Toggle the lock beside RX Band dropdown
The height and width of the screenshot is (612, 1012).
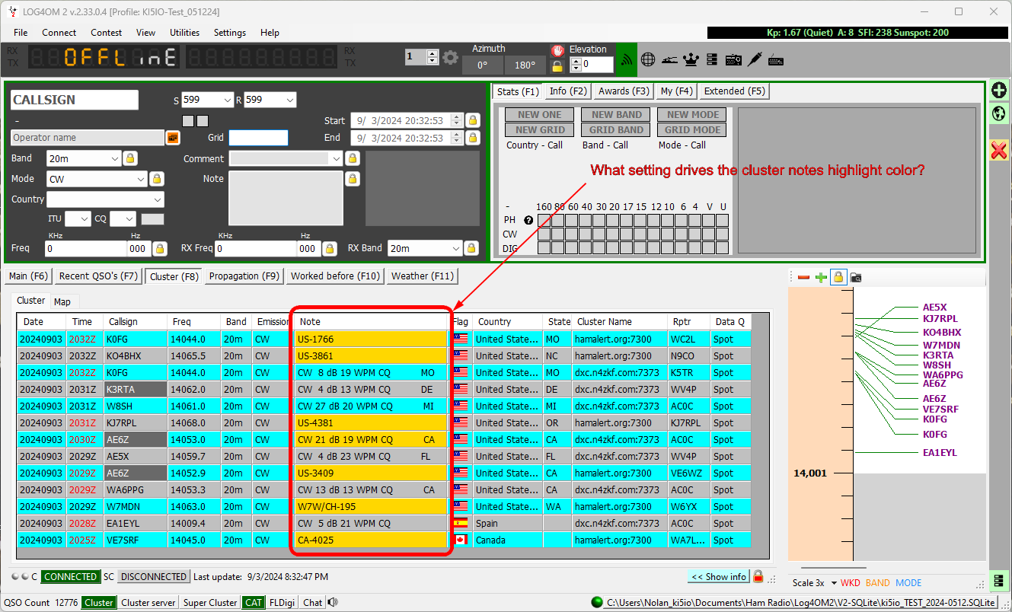pyautogui.click(x=472, y=248)
